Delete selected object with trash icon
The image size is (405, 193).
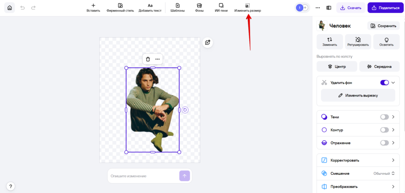[148, 59]
